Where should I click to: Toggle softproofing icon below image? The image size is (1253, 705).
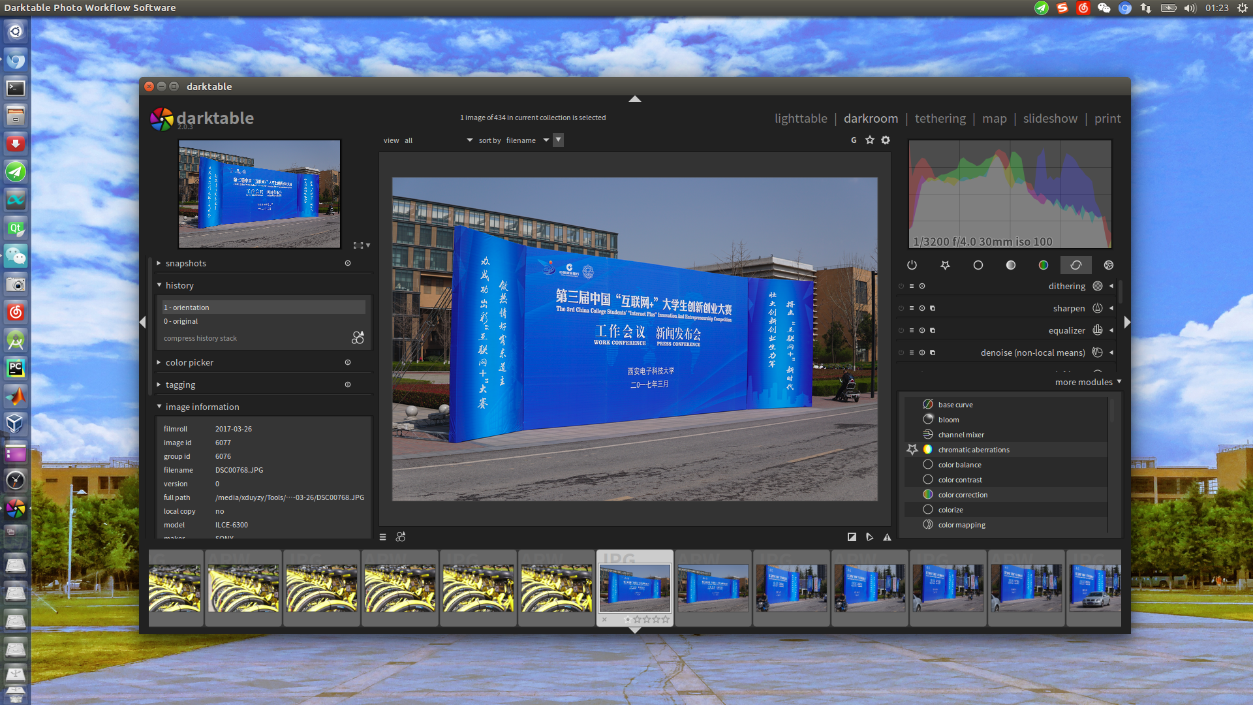[x=869, y=537]
